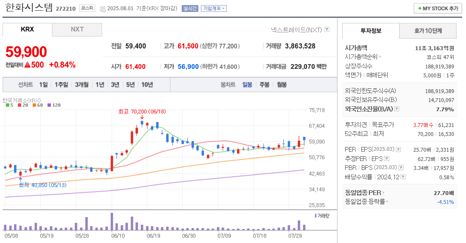
Task: Open help icon next to PER EPS(2025.03)
Action: [x=398, y=150]
